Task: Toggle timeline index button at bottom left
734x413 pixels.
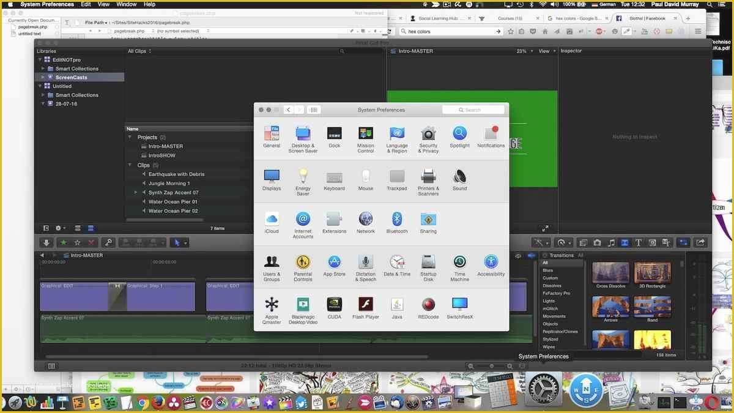Action: (x=51, y=366)
